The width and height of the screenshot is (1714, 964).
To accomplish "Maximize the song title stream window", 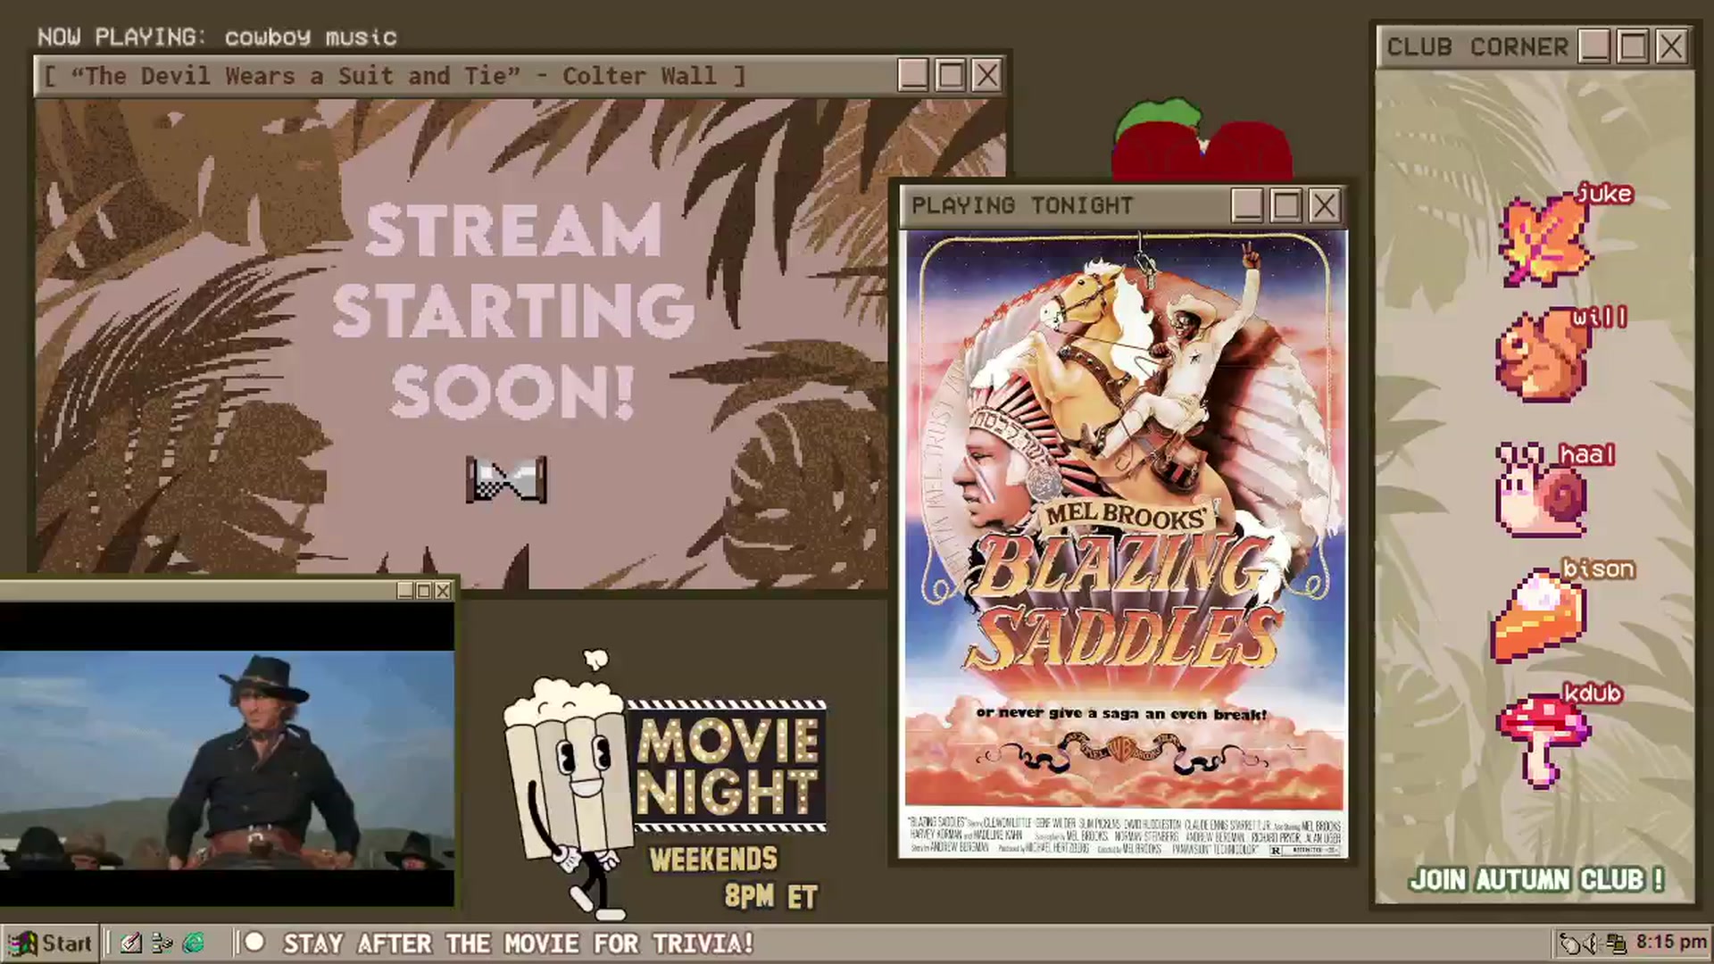I will (950, 76).
